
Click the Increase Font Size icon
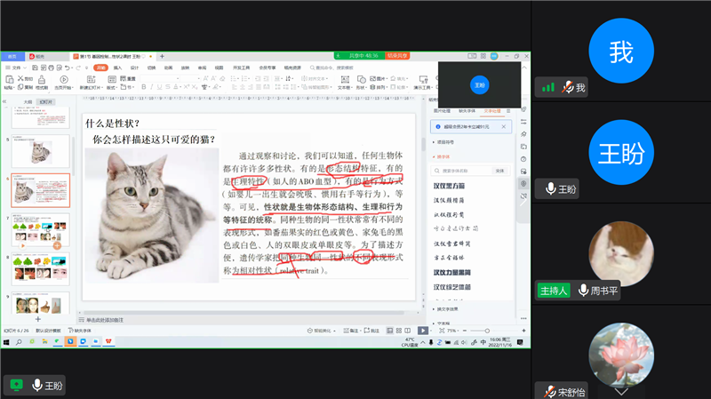205,78
